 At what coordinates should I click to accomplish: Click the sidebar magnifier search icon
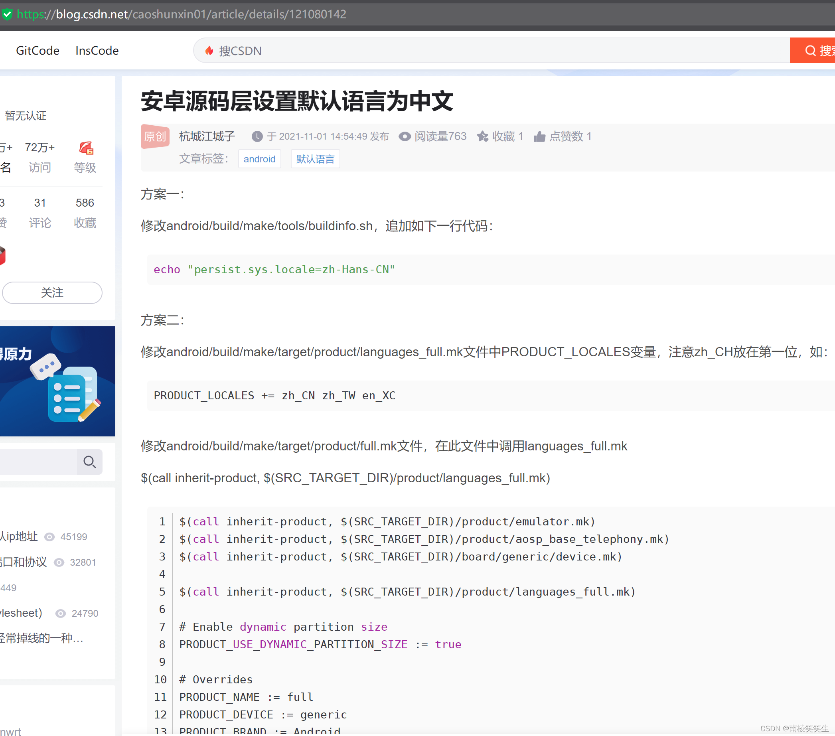tap(89, 462)
